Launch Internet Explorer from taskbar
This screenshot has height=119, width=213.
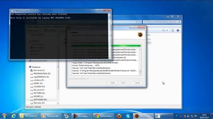(14, 116)
